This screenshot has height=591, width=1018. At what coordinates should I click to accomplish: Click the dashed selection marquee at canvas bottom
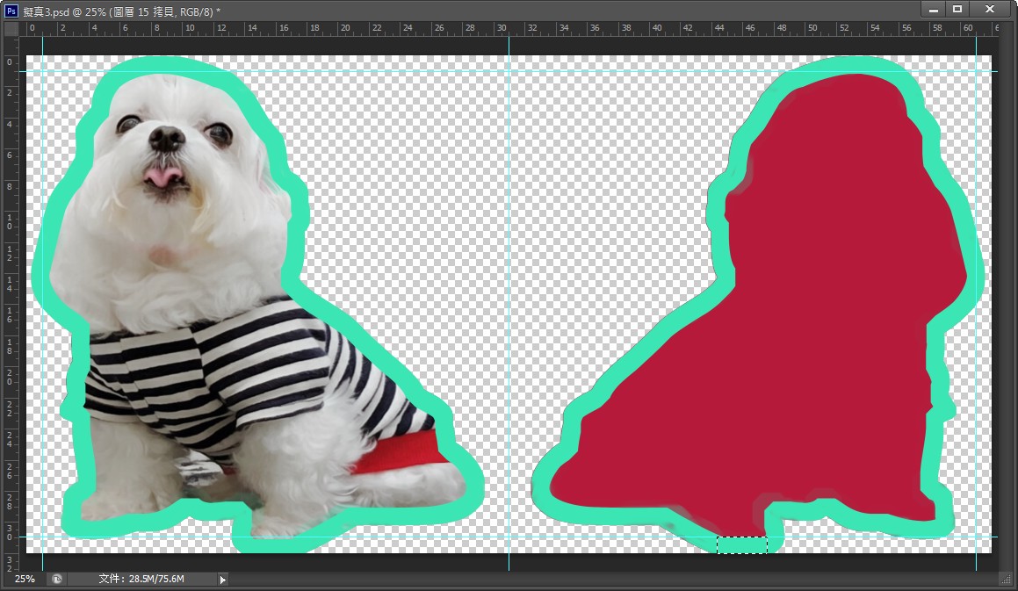742,545
